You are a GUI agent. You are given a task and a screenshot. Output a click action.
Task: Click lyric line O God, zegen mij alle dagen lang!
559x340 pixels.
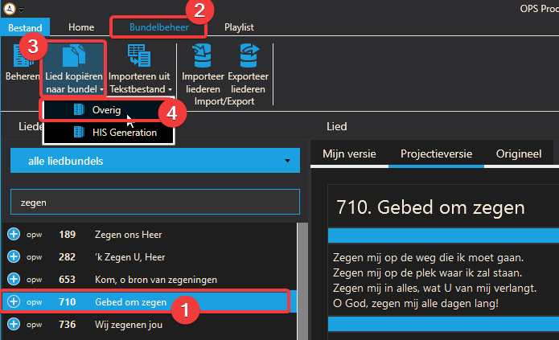point(416,303)
